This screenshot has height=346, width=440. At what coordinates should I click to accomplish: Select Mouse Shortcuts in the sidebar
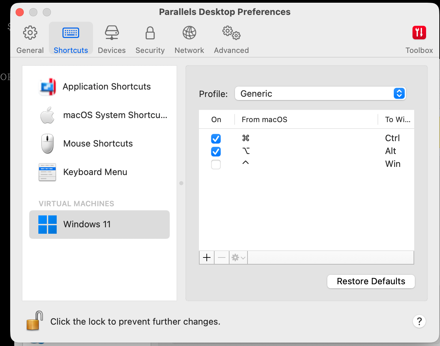(99, 143)
